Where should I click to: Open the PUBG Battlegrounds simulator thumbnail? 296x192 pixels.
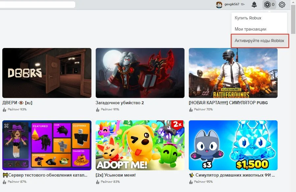233,73
